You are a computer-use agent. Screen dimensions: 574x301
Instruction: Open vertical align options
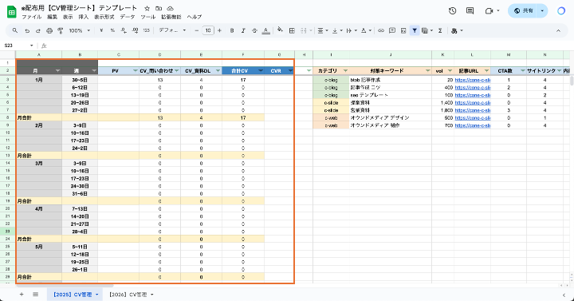pyautogui.click(x=337, y=31)
